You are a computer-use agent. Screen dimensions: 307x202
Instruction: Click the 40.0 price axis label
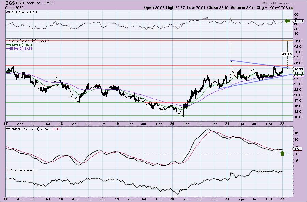coord(297,52)
